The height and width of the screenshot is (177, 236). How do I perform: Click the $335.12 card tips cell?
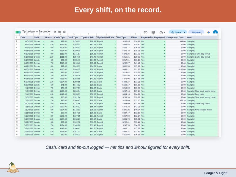point(74,107)
